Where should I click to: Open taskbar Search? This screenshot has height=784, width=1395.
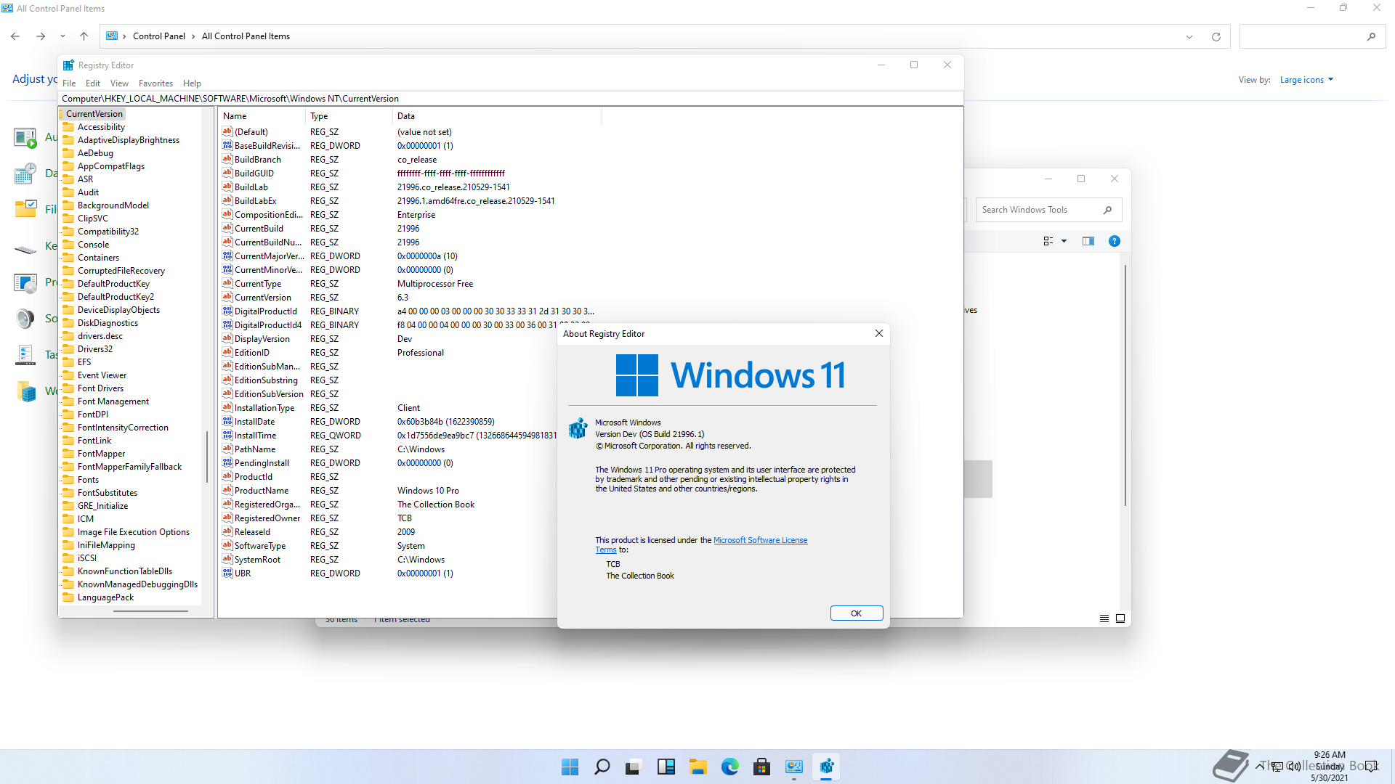tap(602, 767)
